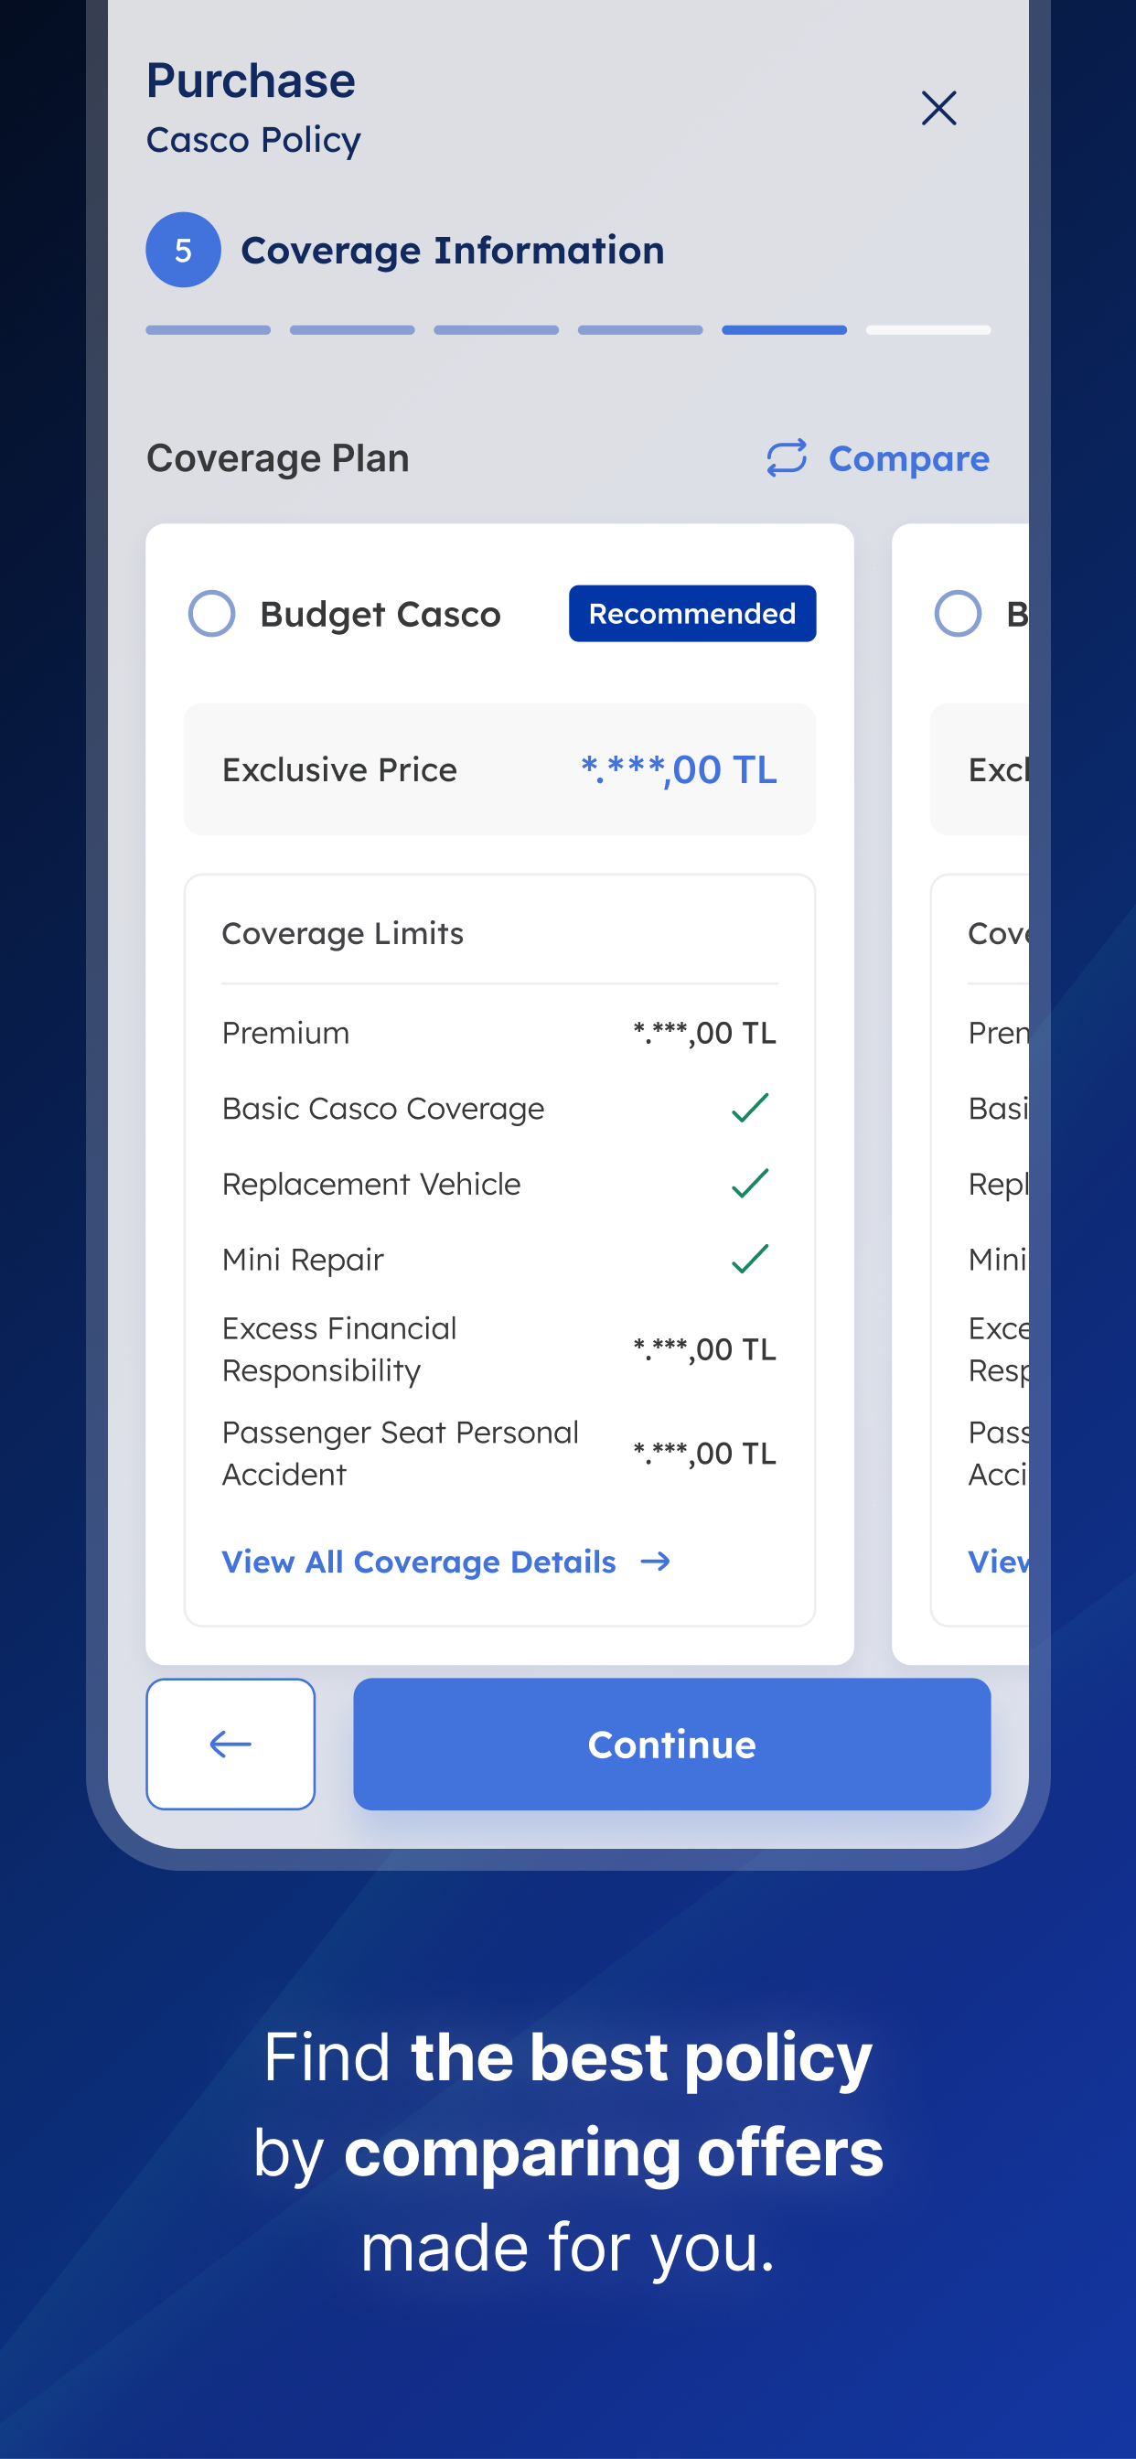Click the Compare swap arrows icon
The image size is (1136, 2459).
pyautogui.click(x=787, y=458)
